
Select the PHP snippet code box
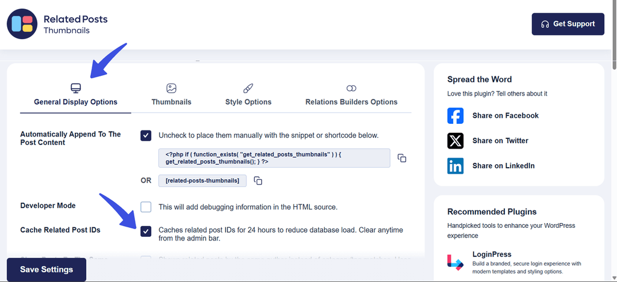point(274,158)
